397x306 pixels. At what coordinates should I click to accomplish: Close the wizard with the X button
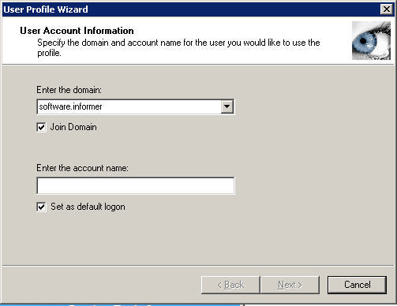pyautogui.click(x=387, y=9)
